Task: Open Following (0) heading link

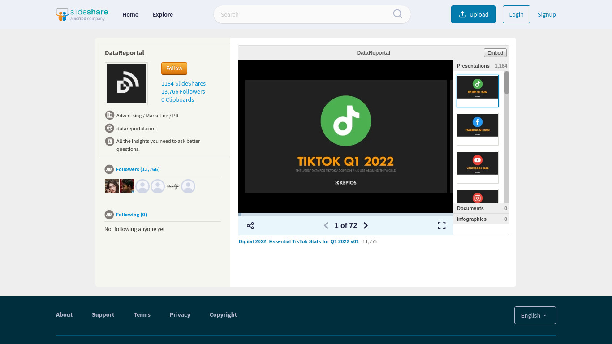Action: click(131, 215)
